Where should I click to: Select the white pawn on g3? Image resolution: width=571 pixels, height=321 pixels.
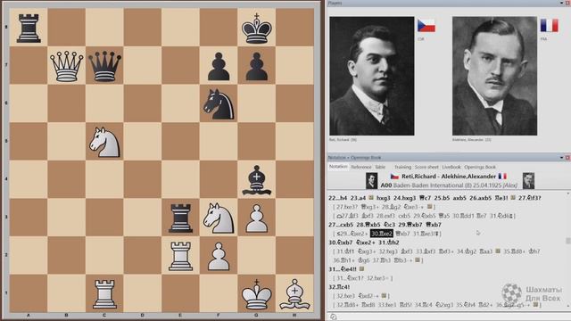coord(257,218)
